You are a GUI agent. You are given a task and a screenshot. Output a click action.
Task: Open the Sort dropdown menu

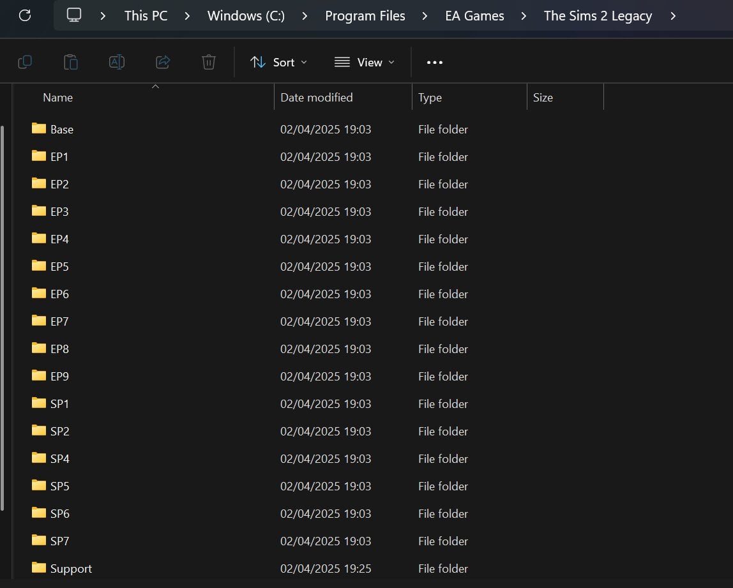[278, 62]
